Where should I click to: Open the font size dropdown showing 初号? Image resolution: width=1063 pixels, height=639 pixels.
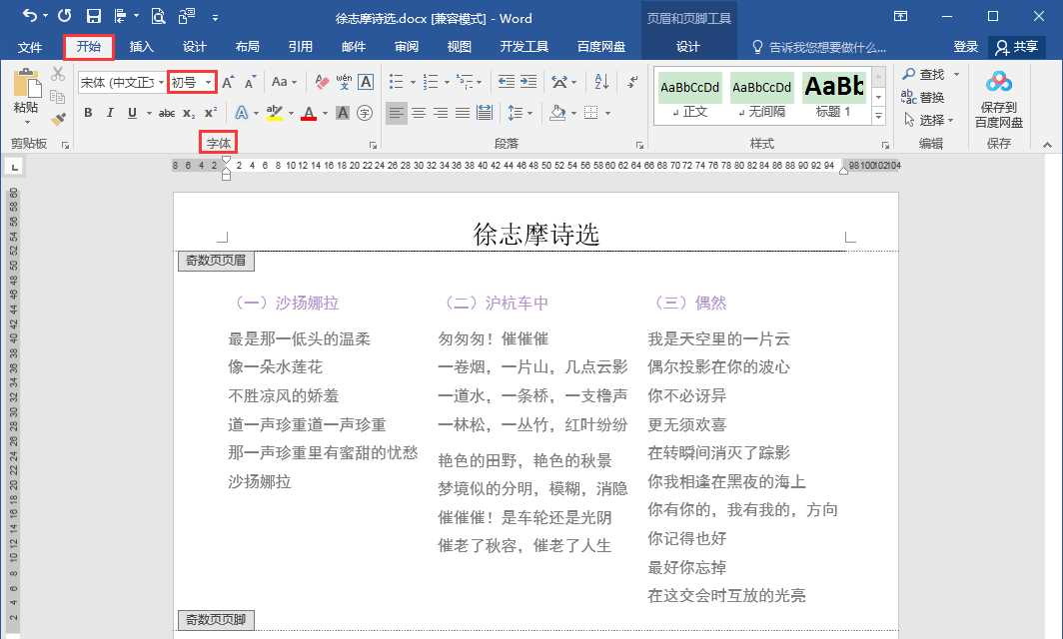point(208,82)
